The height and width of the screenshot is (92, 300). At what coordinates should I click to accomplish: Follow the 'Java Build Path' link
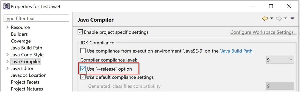(237, 51)
